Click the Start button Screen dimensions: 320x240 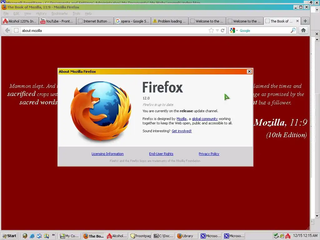pos(9,236)
